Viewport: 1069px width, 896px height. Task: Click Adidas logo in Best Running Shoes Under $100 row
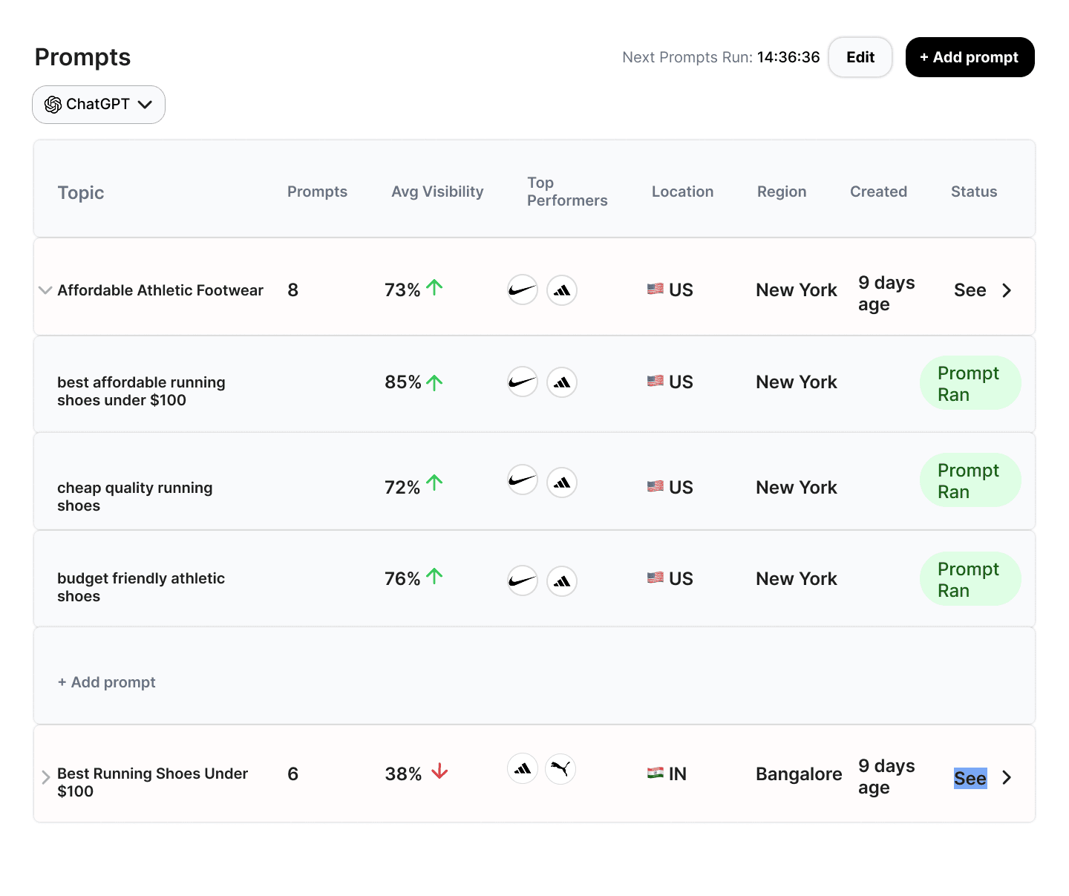click(x=523, y=768)
